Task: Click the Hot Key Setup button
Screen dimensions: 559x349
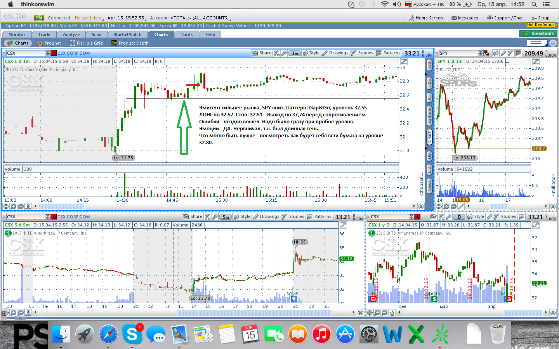Action: [x=540, y=25]
